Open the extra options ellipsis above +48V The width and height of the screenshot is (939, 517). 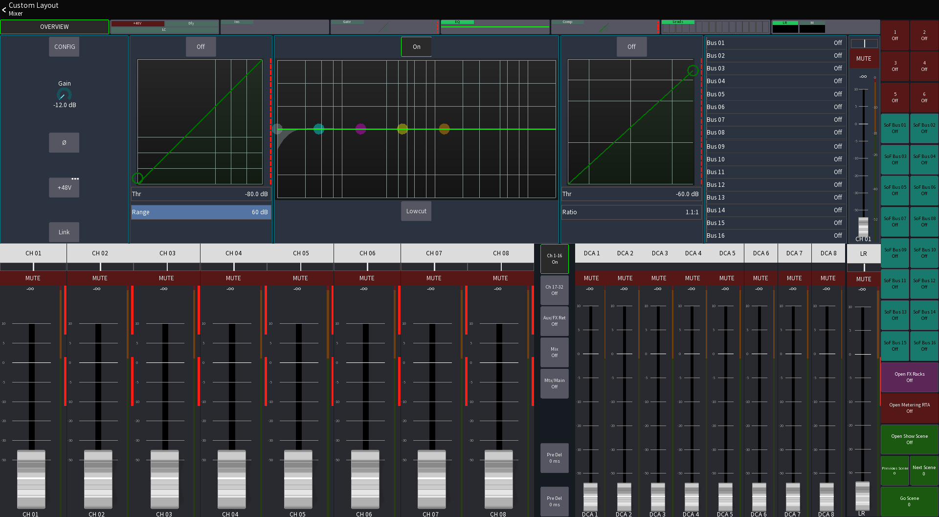(x=76, y=178)
